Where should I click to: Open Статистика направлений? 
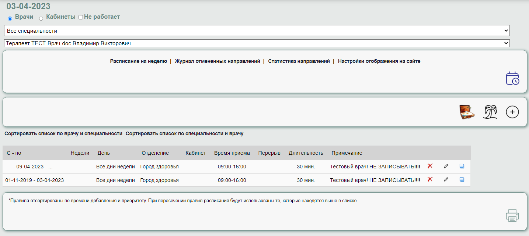pyautogui.click(x=299, y=61)
